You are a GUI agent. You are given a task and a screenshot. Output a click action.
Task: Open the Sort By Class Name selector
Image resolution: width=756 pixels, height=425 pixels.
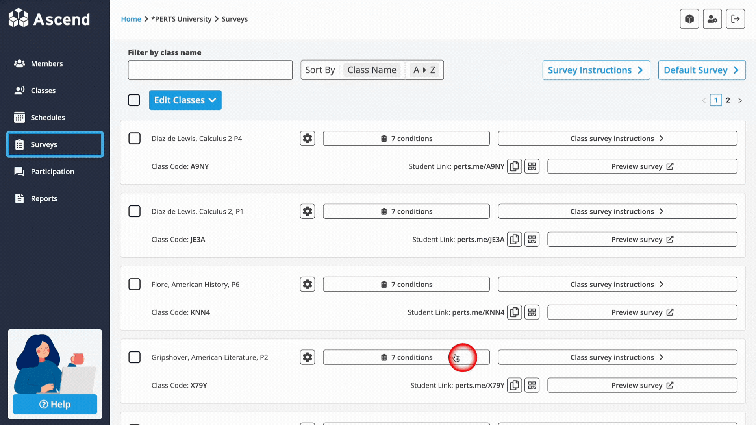click(372, 70)
